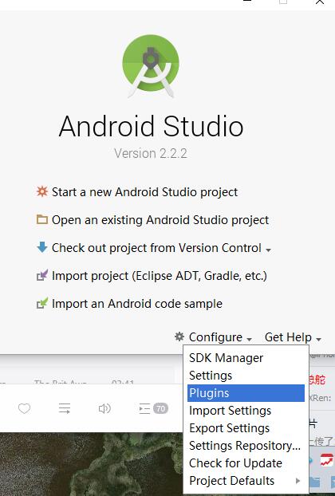Expand Version Control checkout dropdown arrow
Viewport: 335px width, 496px height.
point(268,250)
